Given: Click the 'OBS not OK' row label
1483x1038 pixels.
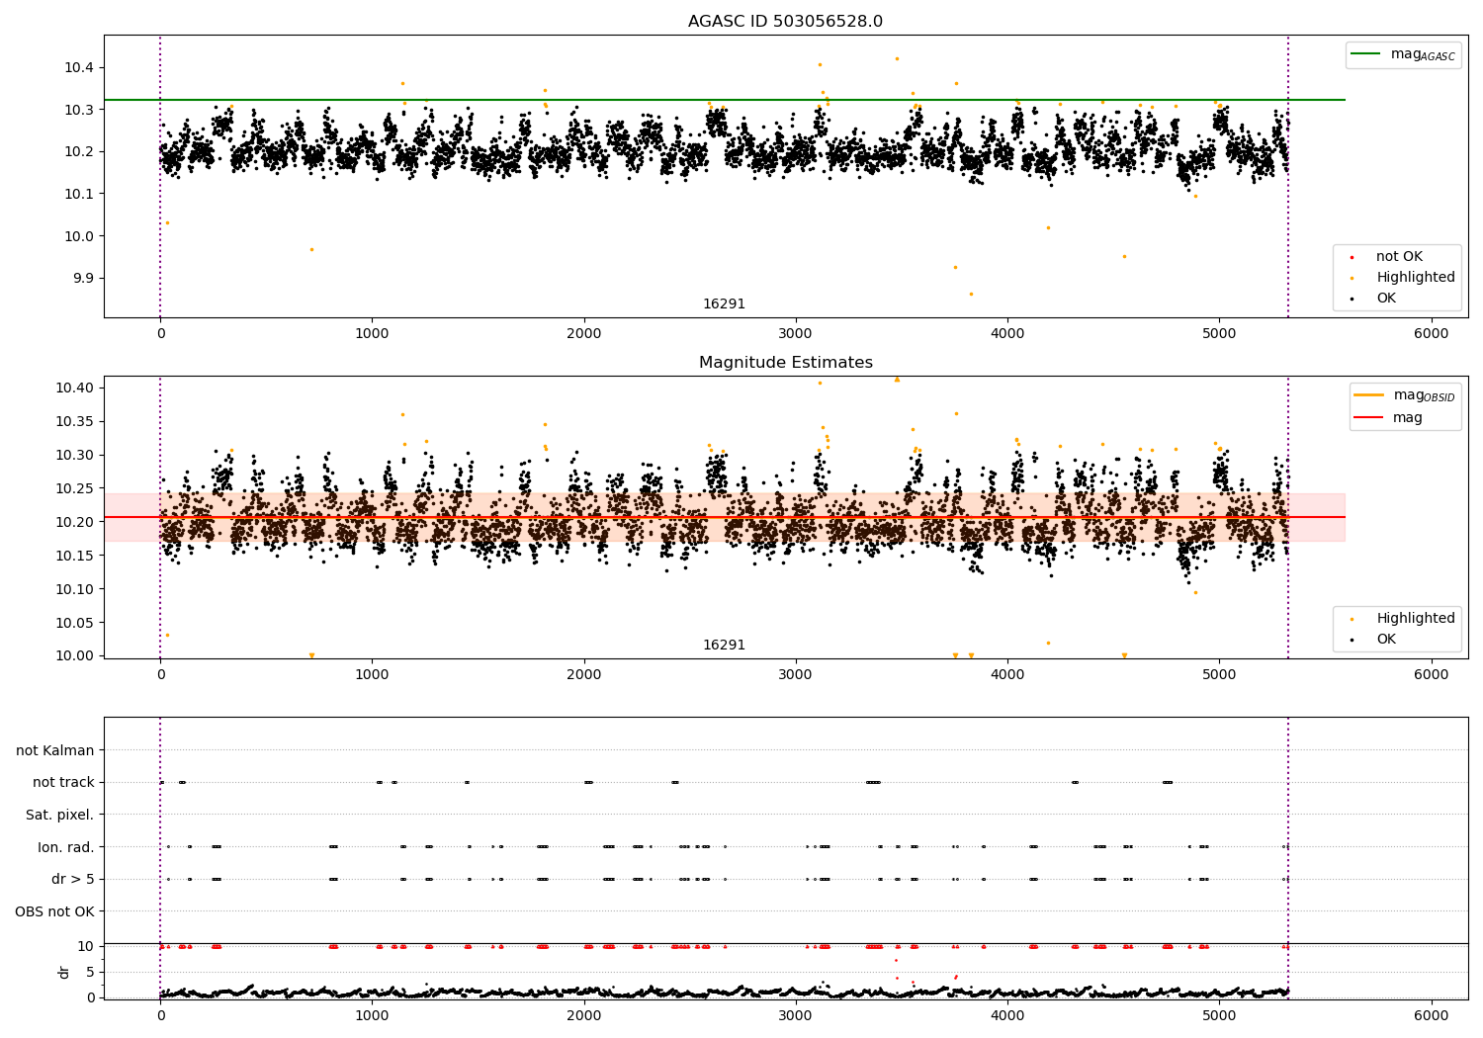Looking at the screenshot, I should coord(54,911).
